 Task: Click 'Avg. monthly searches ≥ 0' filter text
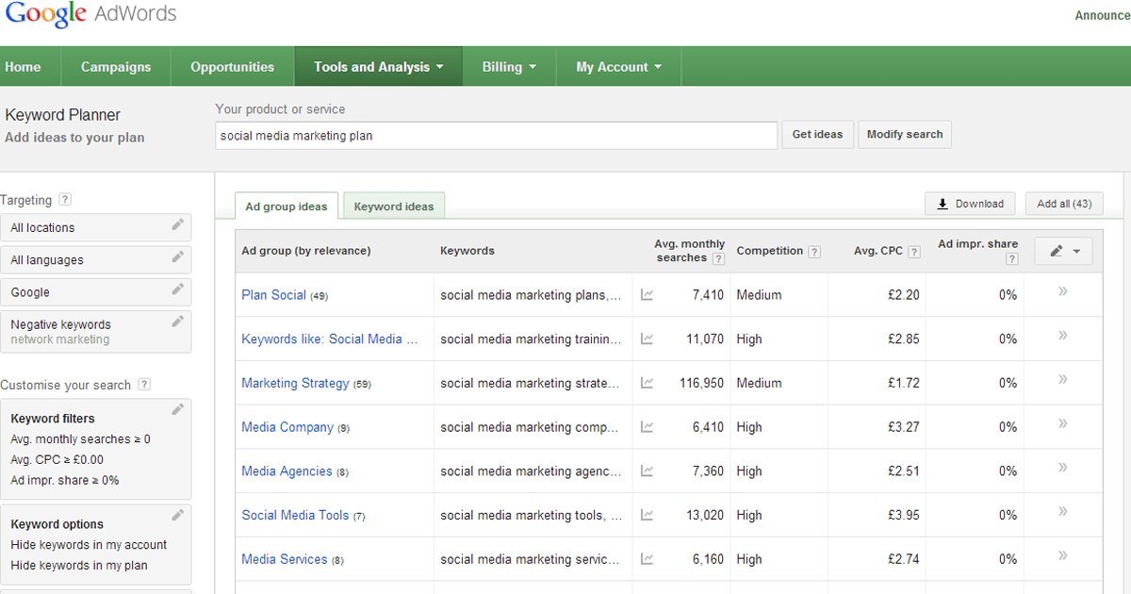(x=80, y=439)
